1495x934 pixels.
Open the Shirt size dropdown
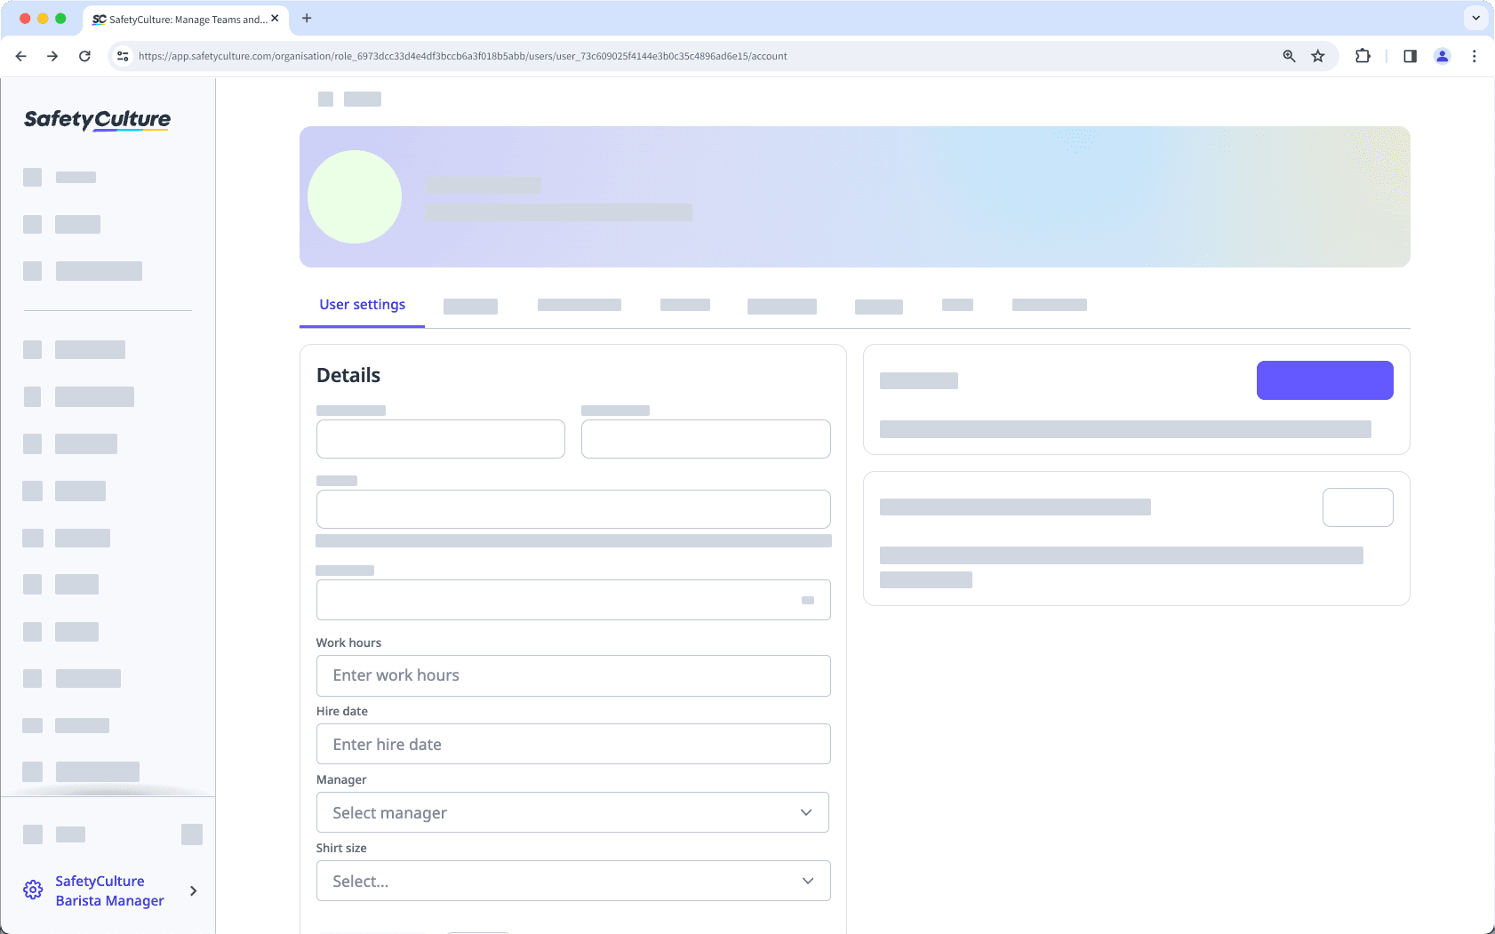coord(572,881)
